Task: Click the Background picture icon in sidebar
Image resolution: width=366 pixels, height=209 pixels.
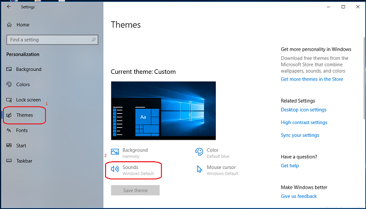Action: pyautogui.click(x=9, y=69)
